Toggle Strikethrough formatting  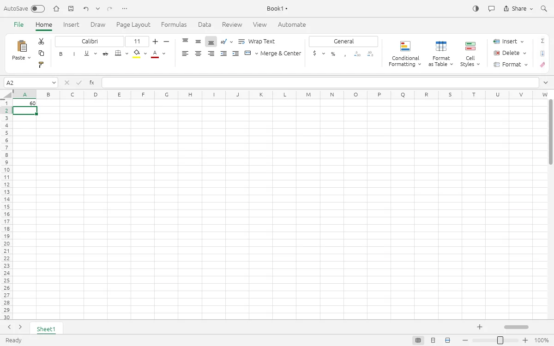(105, 54)
